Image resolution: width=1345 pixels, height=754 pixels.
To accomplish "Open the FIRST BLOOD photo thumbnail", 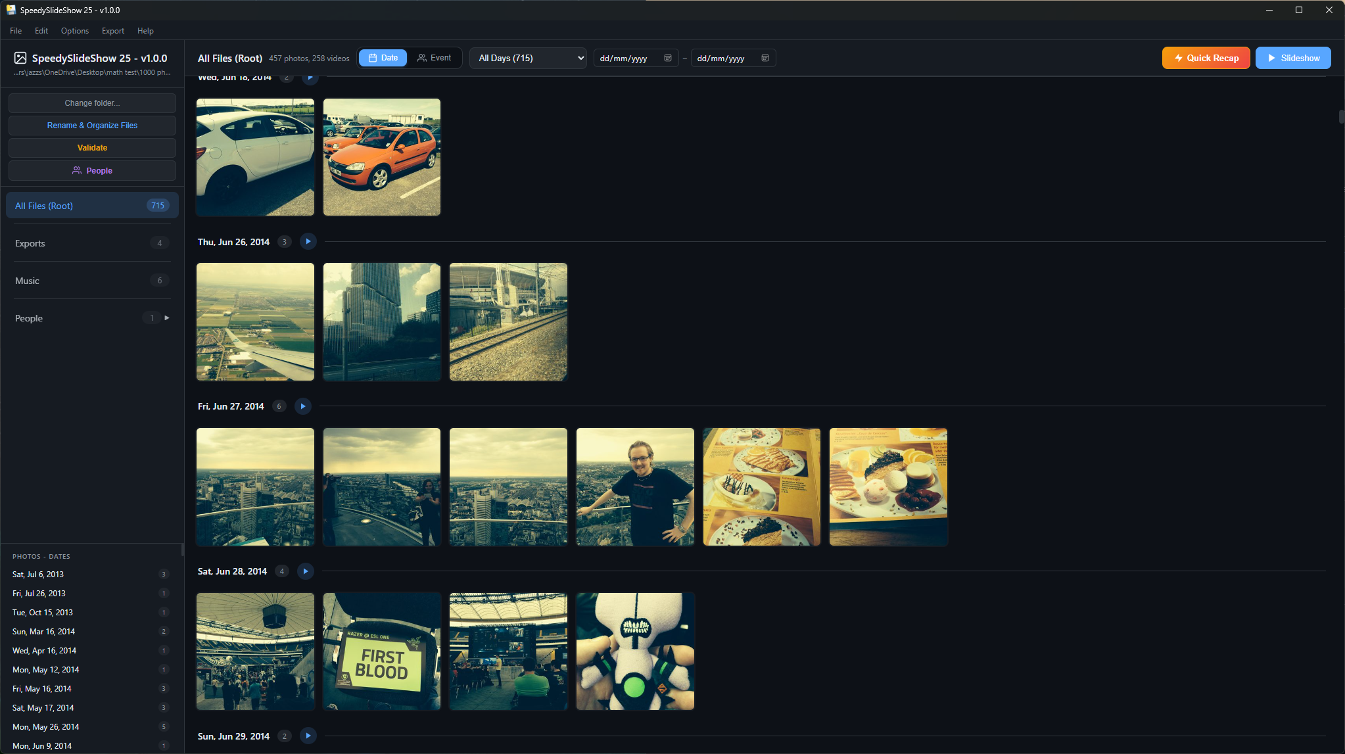I will (381, 651).
